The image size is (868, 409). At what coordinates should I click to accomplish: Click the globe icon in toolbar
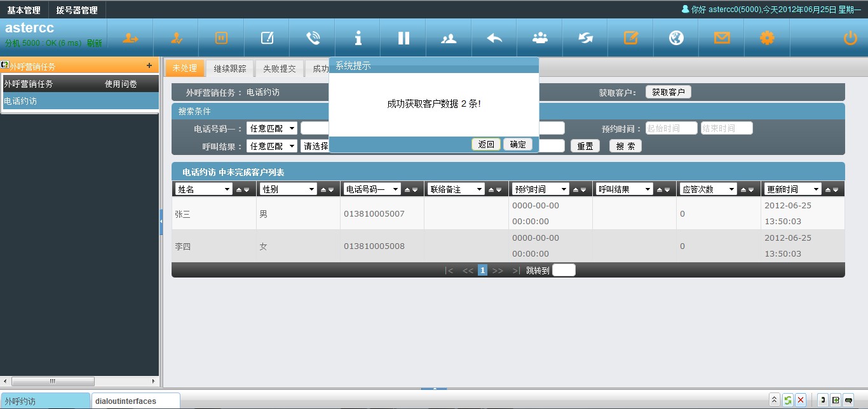coord(676,38)
